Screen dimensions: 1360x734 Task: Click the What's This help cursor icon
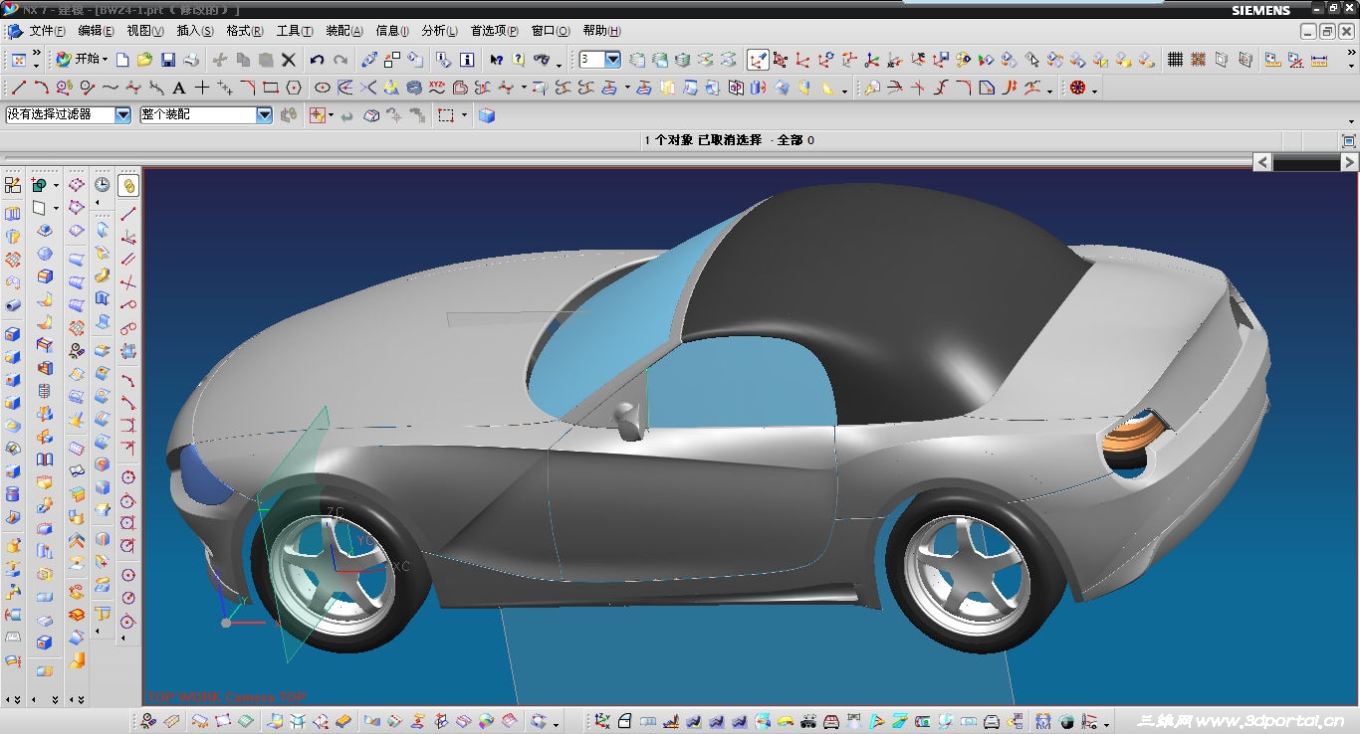pos(496,60)
